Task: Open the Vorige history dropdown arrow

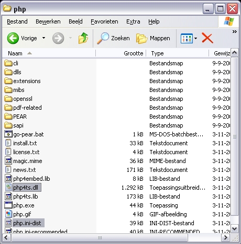Action: pos(43,38)
